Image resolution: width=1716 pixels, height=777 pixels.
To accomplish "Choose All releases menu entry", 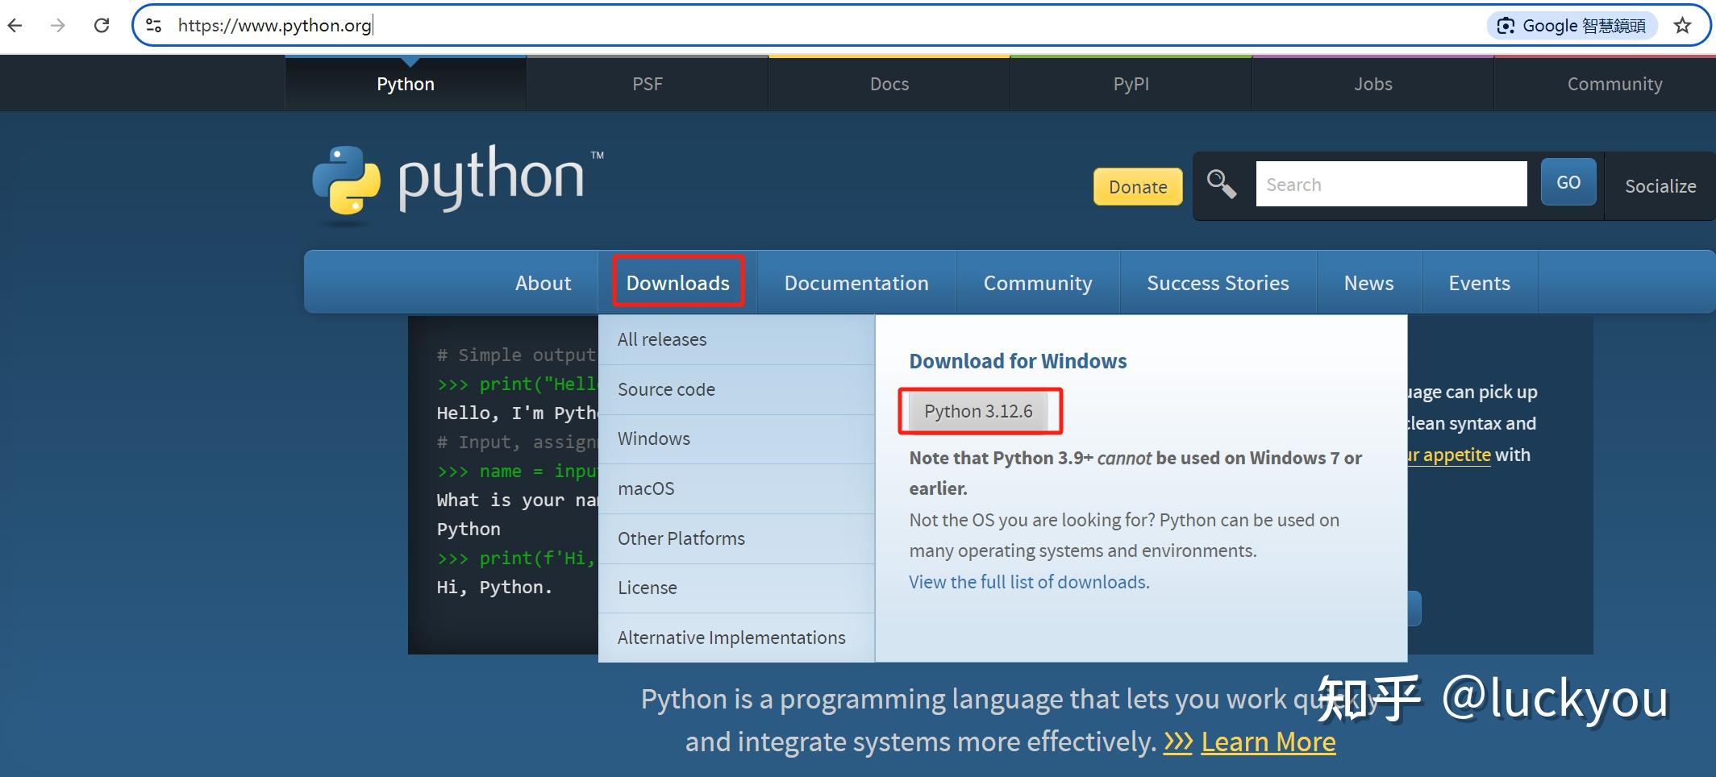I will pos(662,339).
